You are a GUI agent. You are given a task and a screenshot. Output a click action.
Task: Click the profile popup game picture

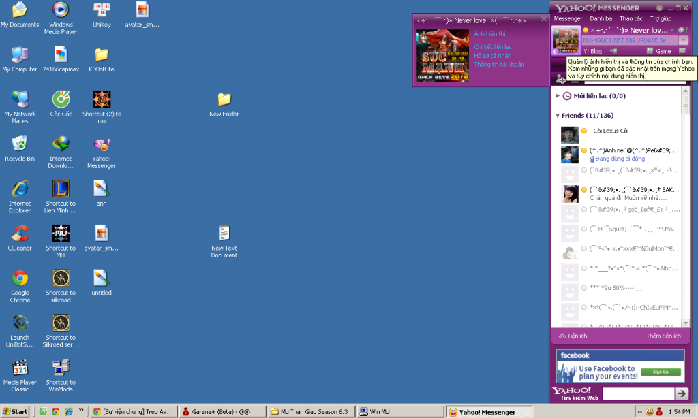tap(442, 55)
